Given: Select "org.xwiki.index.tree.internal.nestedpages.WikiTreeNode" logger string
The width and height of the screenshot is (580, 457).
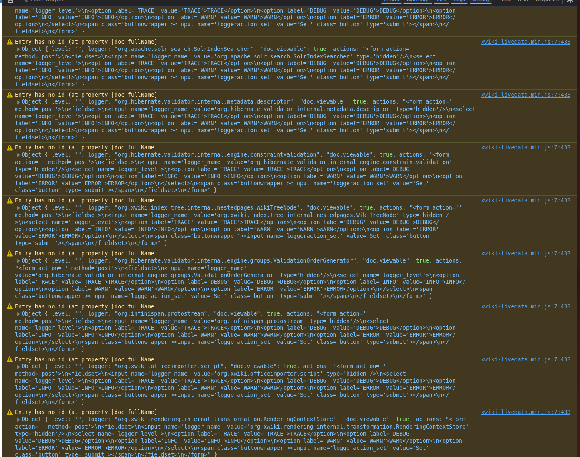Looking at the screenshot, I should (x=207, y=207).
